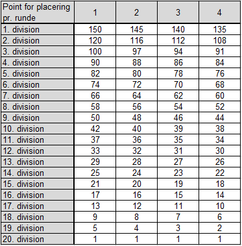Select the '14. division' row label

(x=38, y=173)
